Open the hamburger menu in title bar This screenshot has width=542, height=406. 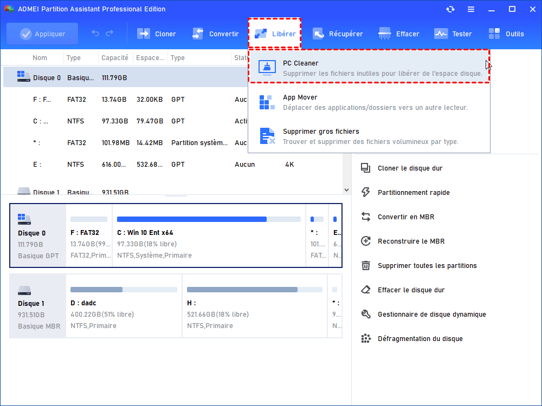pyautogui.click(x=471, y=9)
